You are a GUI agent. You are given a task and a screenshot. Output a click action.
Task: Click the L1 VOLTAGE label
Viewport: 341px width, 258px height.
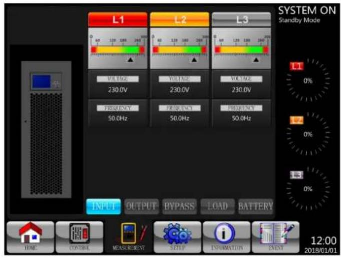[x=118, y=79]
